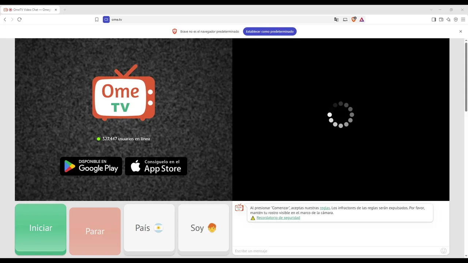Click the green online status dot

(99, 139)
